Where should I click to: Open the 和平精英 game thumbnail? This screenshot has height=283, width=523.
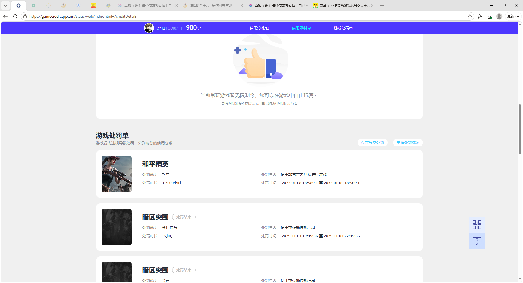pos(117,174)
